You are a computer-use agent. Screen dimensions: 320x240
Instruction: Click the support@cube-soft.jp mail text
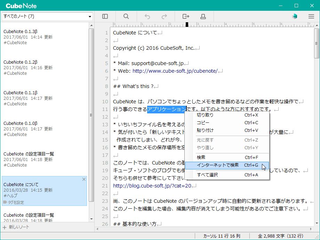click(157, 63)
